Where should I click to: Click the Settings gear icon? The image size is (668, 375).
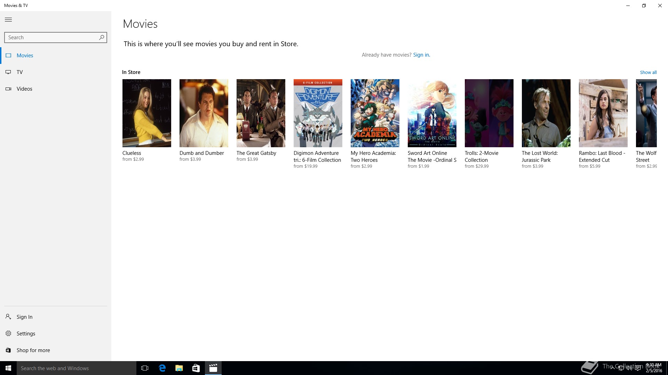(8, 333)
